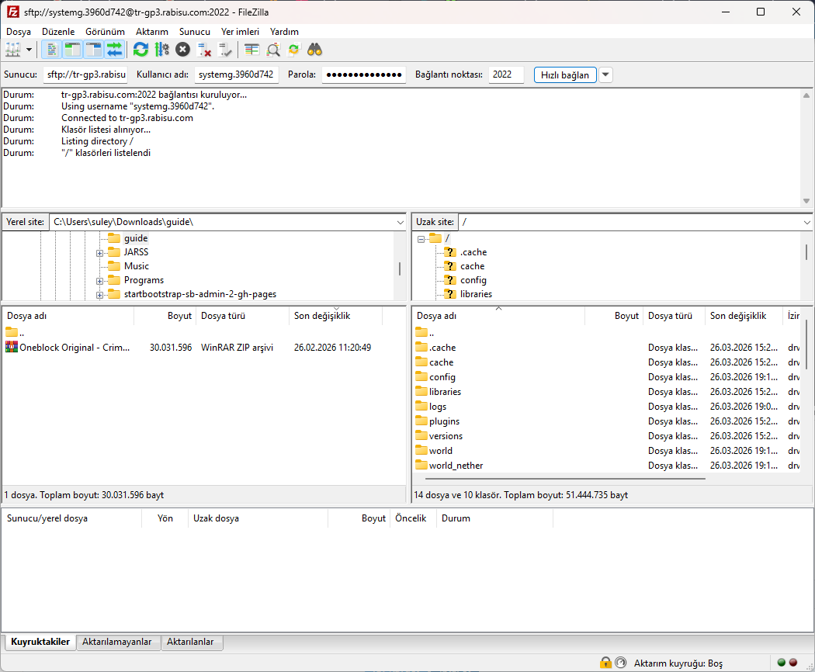Toggle the transfer queue display
Viewport: 815px width, 672px height.
tap(114, 50)
